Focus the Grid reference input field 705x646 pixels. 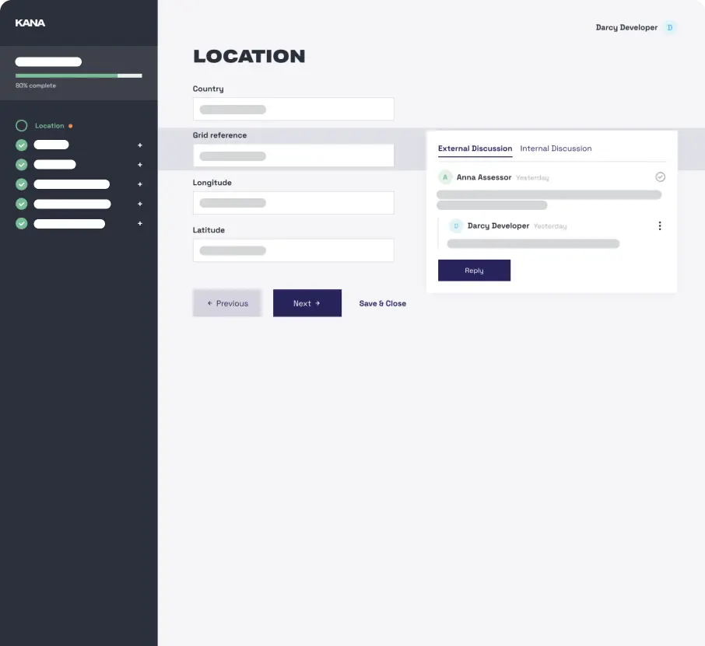pyautogui.click(x=293, y=155)
